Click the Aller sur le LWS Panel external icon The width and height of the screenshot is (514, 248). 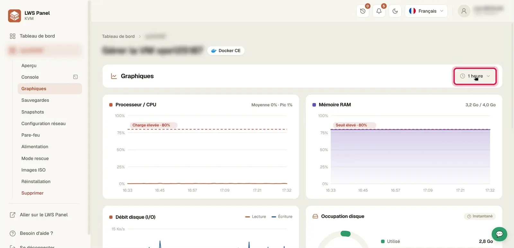click(13, 215)
